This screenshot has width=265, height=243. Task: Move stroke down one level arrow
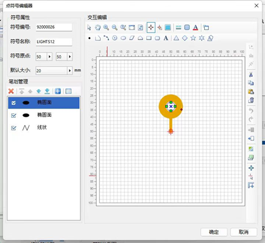click(x=38, y=91)
